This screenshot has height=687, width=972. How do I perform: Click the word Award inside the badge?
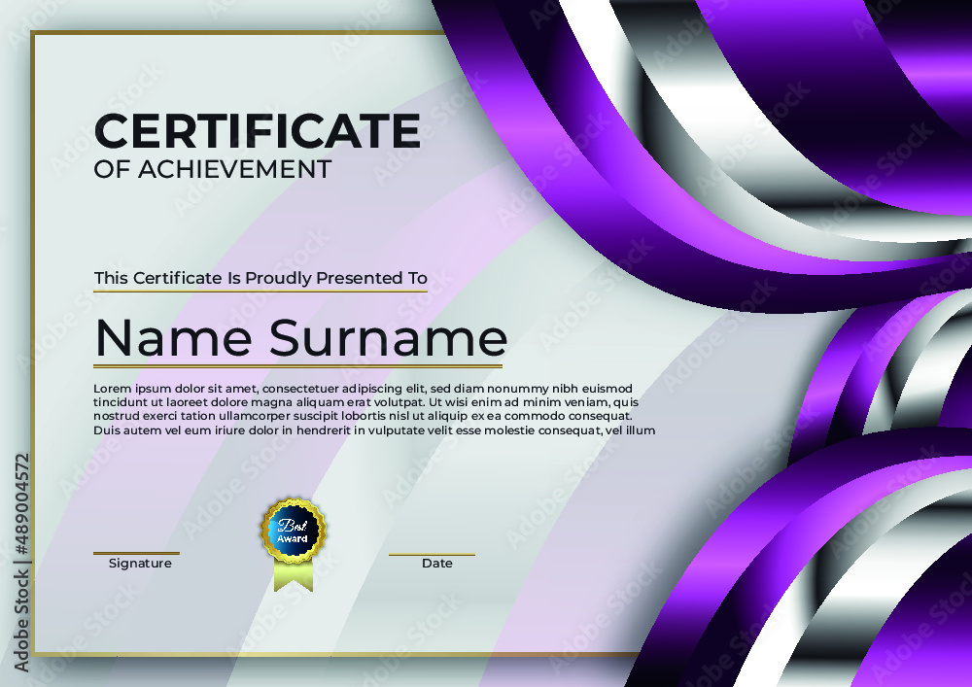[293, 539]
